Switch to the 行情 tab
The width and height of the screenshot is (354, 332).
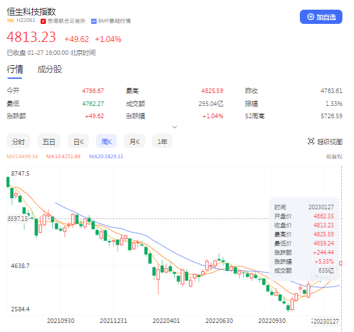click(x=15, y=69)
